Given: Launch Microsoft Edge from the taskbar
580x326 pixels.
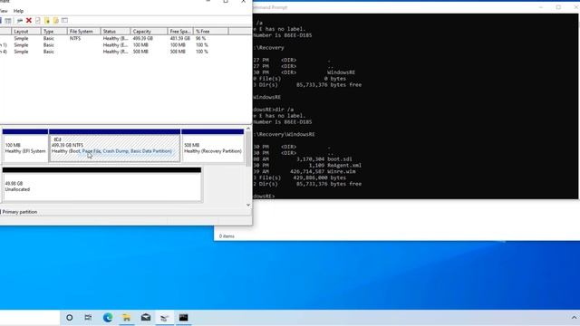Looking at the screenshot, I should point(108,318).
